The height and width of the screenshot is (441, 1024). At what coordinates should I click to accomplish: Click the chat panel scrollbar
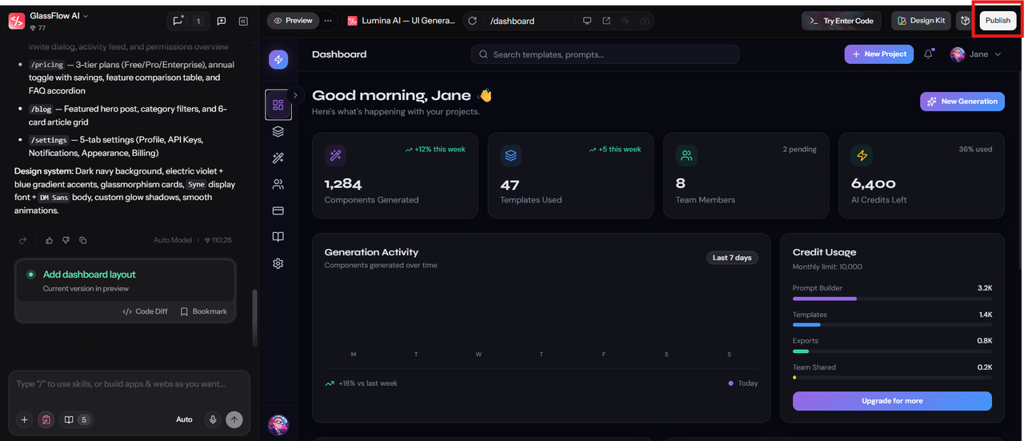pos(255,318)
